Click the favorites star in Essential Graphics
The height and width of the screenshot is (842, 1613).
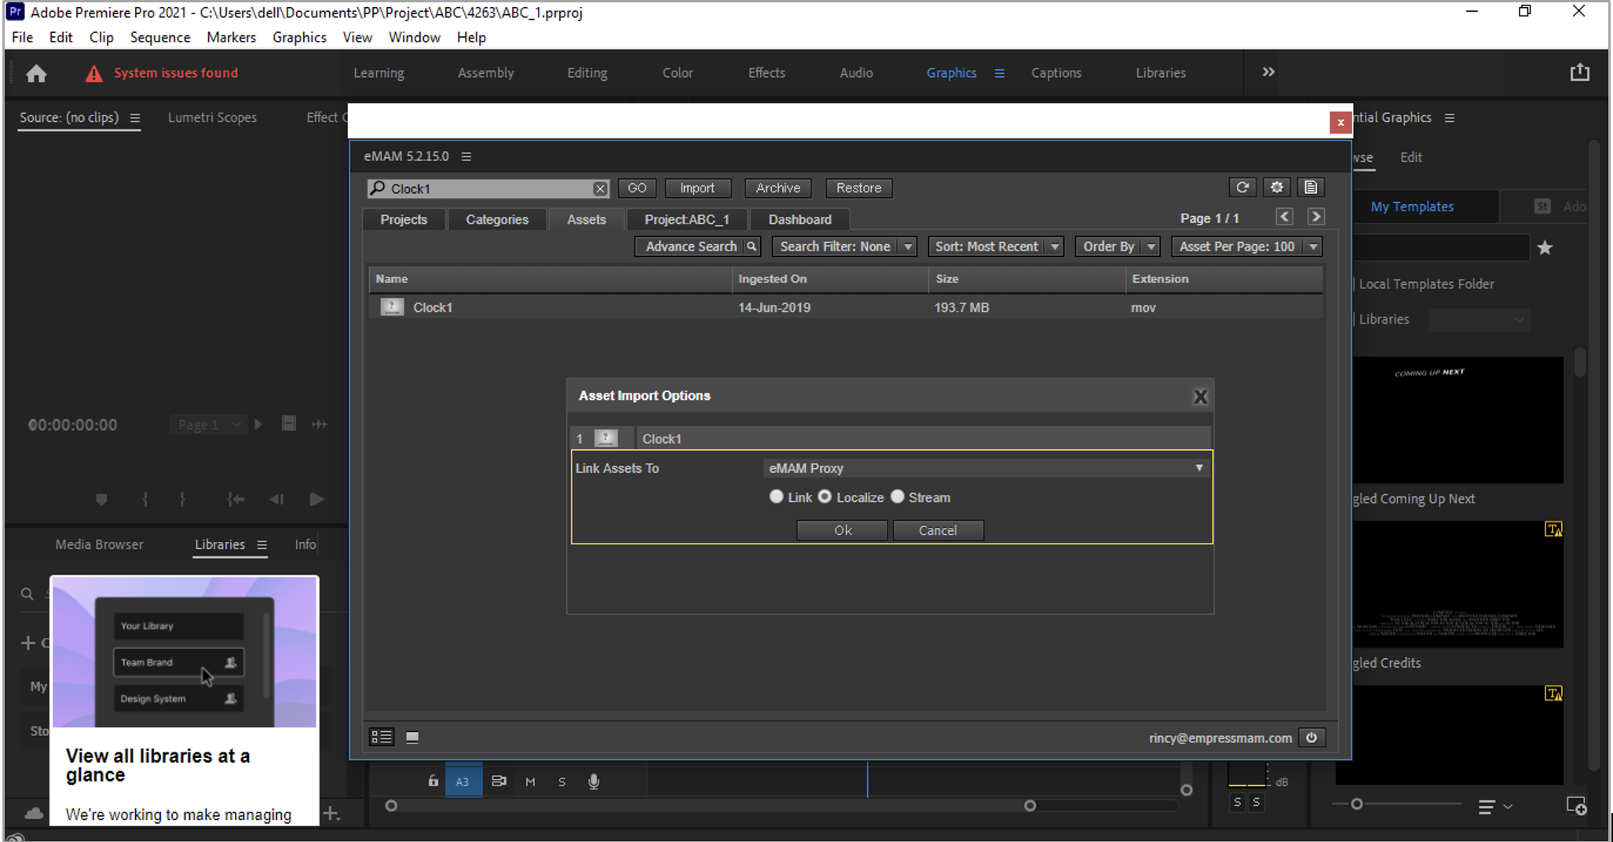(x=1545, y=248)
